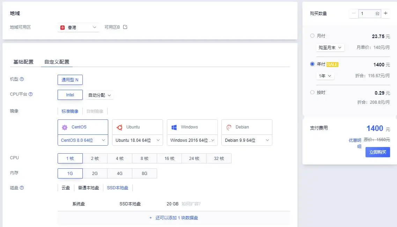Select the 云盘 disk type tab
The image size is (397, 227).
point(66,188)
